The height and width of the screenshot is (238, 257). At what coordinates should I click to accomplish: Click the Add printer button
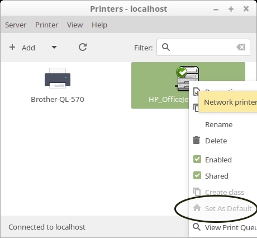(x=22, y=48)
